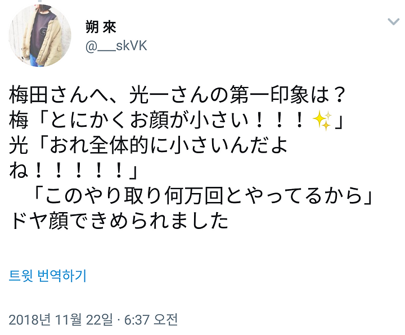The height and width of the screenshot is (335, 405).
Task: Click the 6:37 오전 time portion
Action: (151, 320)
